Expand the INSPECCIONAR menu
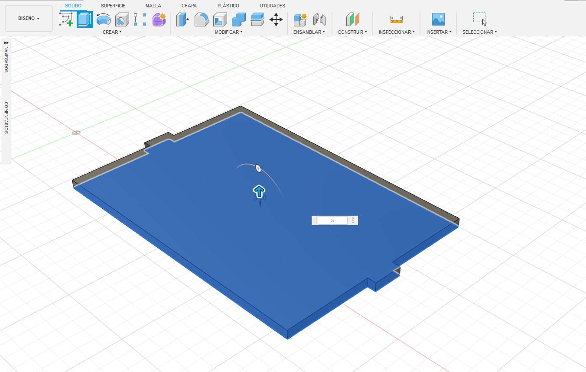This screenshot has height=372, width=586. pyautogui.click(x=397, y=32)
